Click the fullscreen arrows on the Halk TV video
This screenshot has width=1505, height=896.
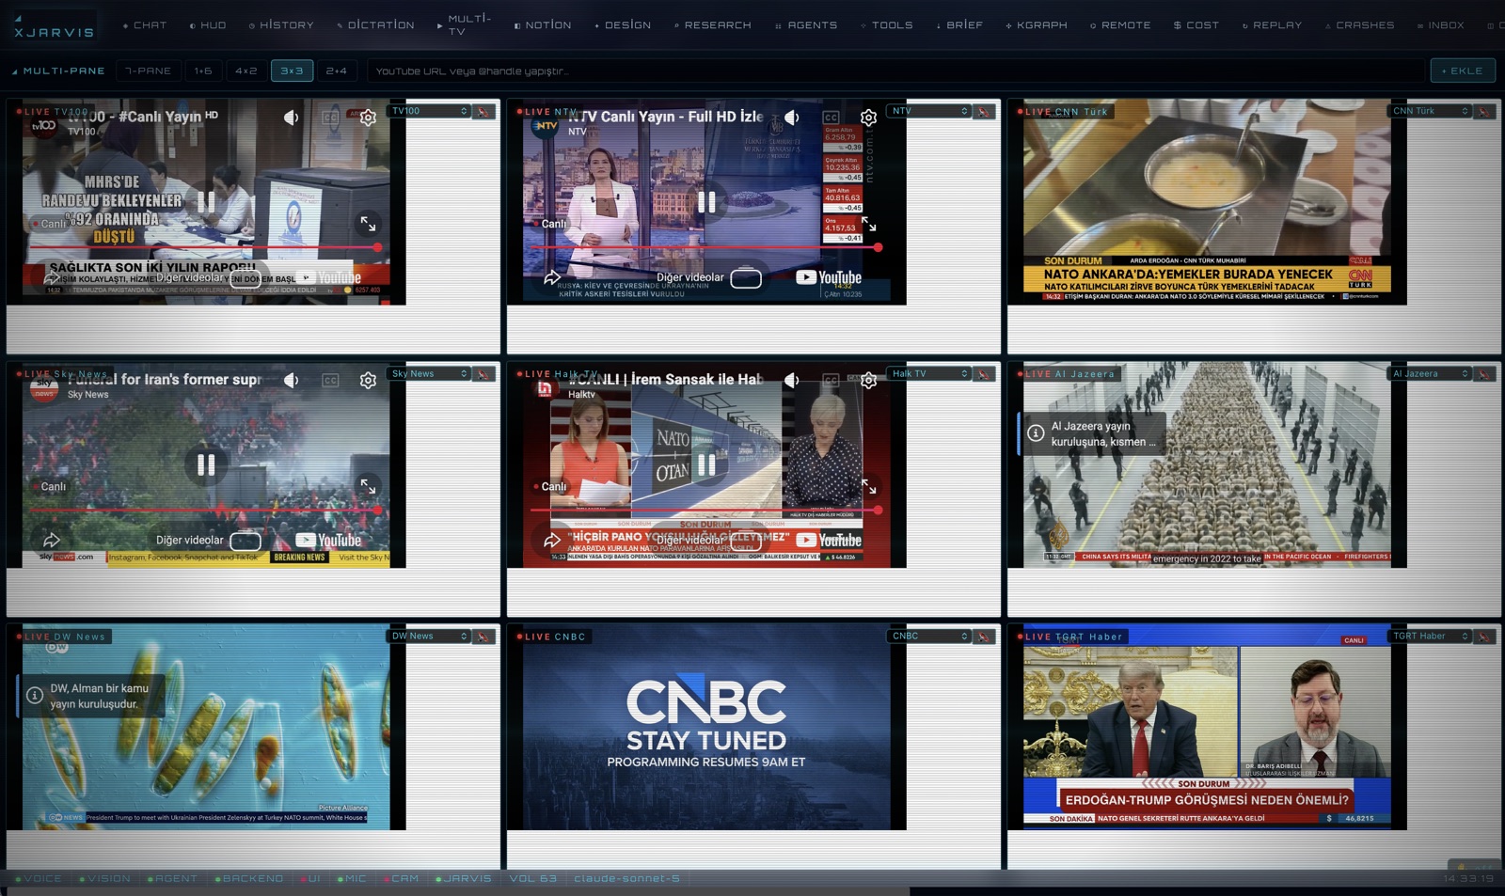click(868, 486)
